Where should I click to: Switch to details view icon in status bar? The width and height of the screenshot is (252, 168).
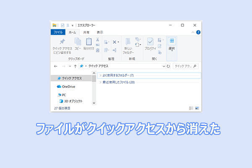click(x=191, y=108)
